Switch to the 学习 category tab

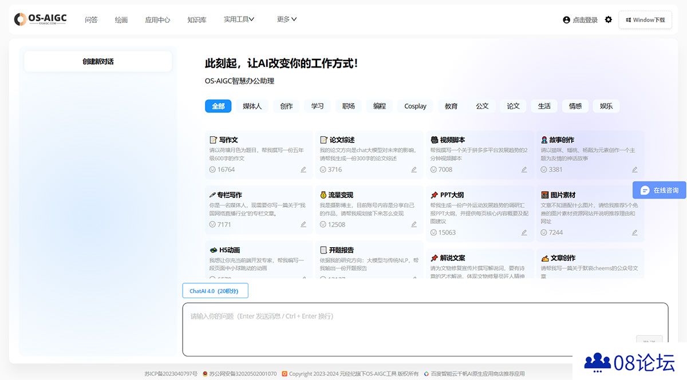click(x=317, y=106)
